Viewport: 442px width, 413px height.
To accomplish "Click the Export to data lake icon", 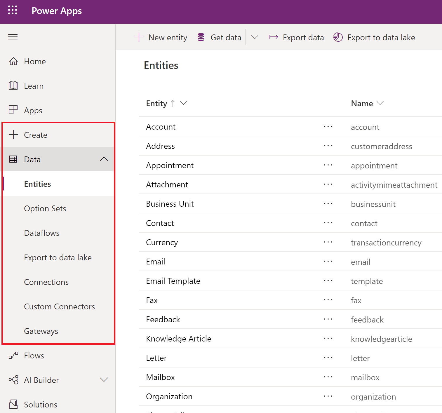I will click(x=338, y=37).
